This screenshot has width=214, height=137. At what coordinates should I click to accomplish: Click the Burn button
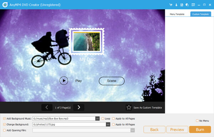click(200, 130)
